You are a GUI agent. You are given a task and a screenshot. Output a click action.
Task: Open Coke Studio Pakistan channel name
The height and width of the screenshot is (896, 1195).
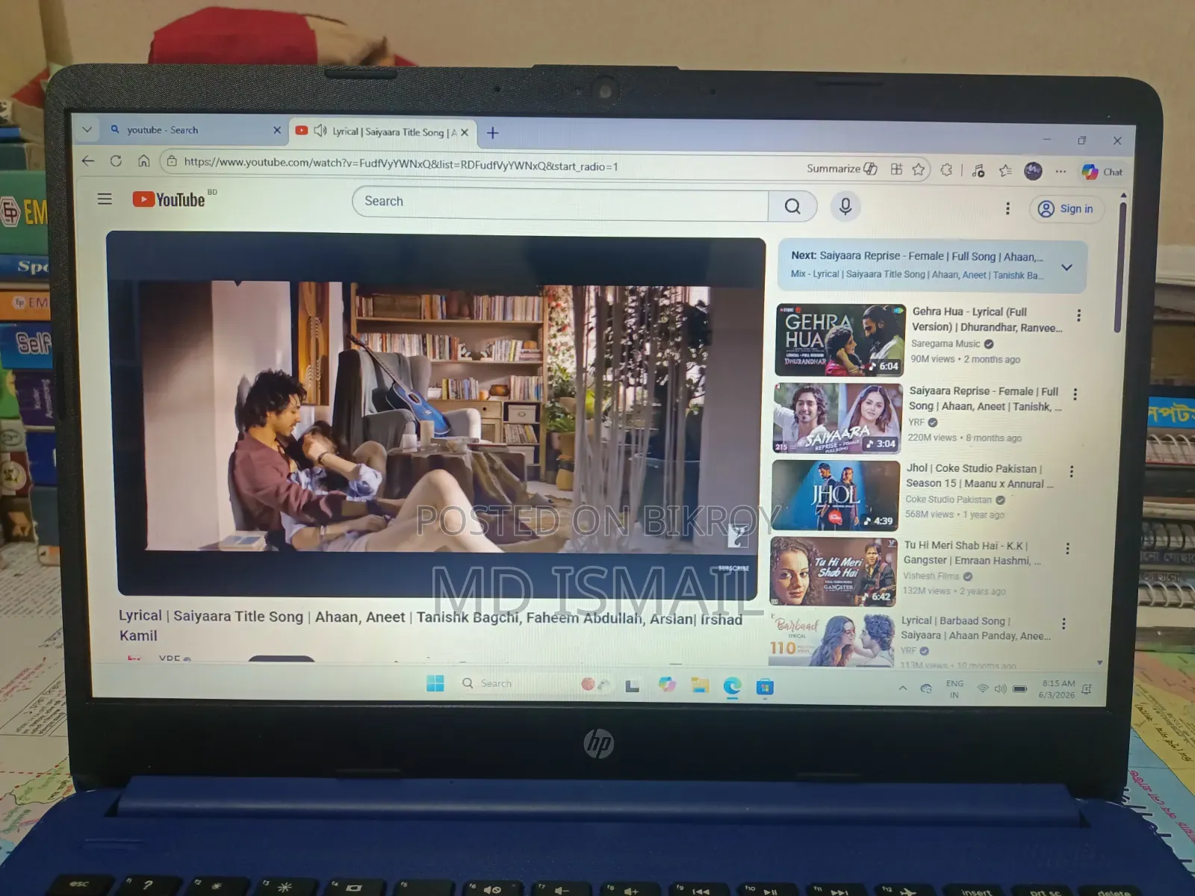(x=949, y=500)
